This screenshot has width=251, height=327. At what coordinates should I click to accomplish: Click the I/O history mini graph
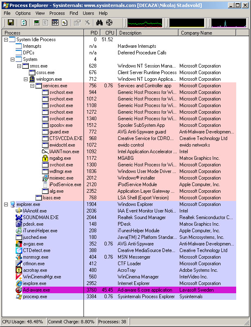(x=229, y=23)
